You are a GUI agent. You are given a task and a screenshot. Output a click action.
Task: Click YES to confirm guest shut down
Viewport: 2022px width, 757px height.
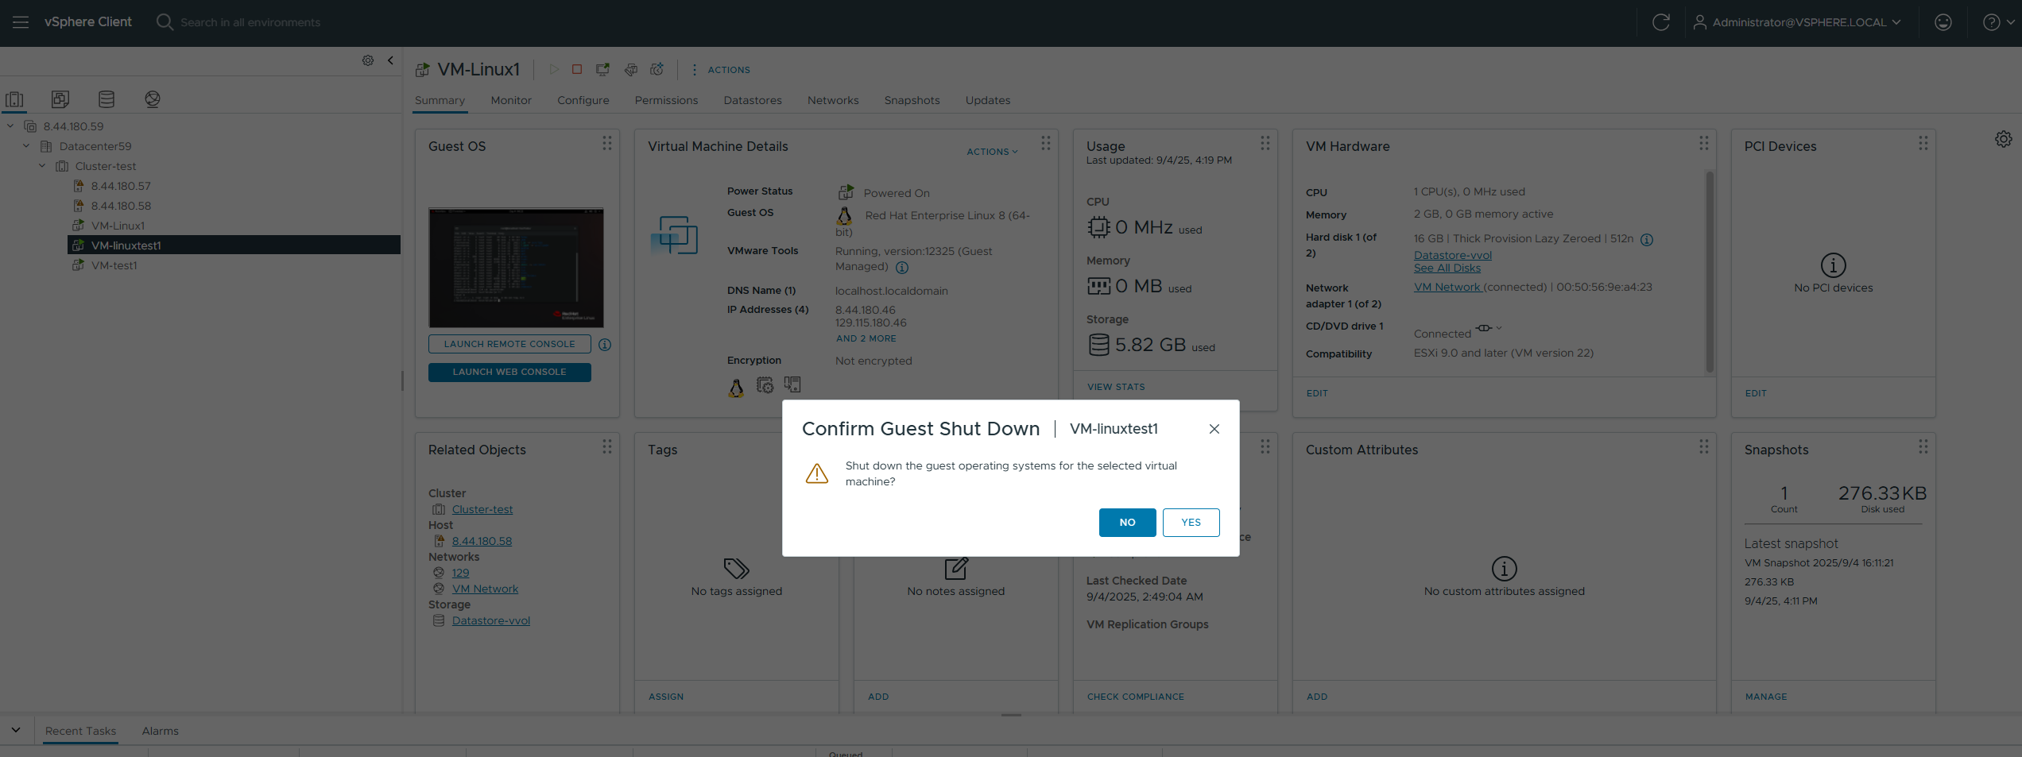pyautogui.click(x=1191, y=523)
